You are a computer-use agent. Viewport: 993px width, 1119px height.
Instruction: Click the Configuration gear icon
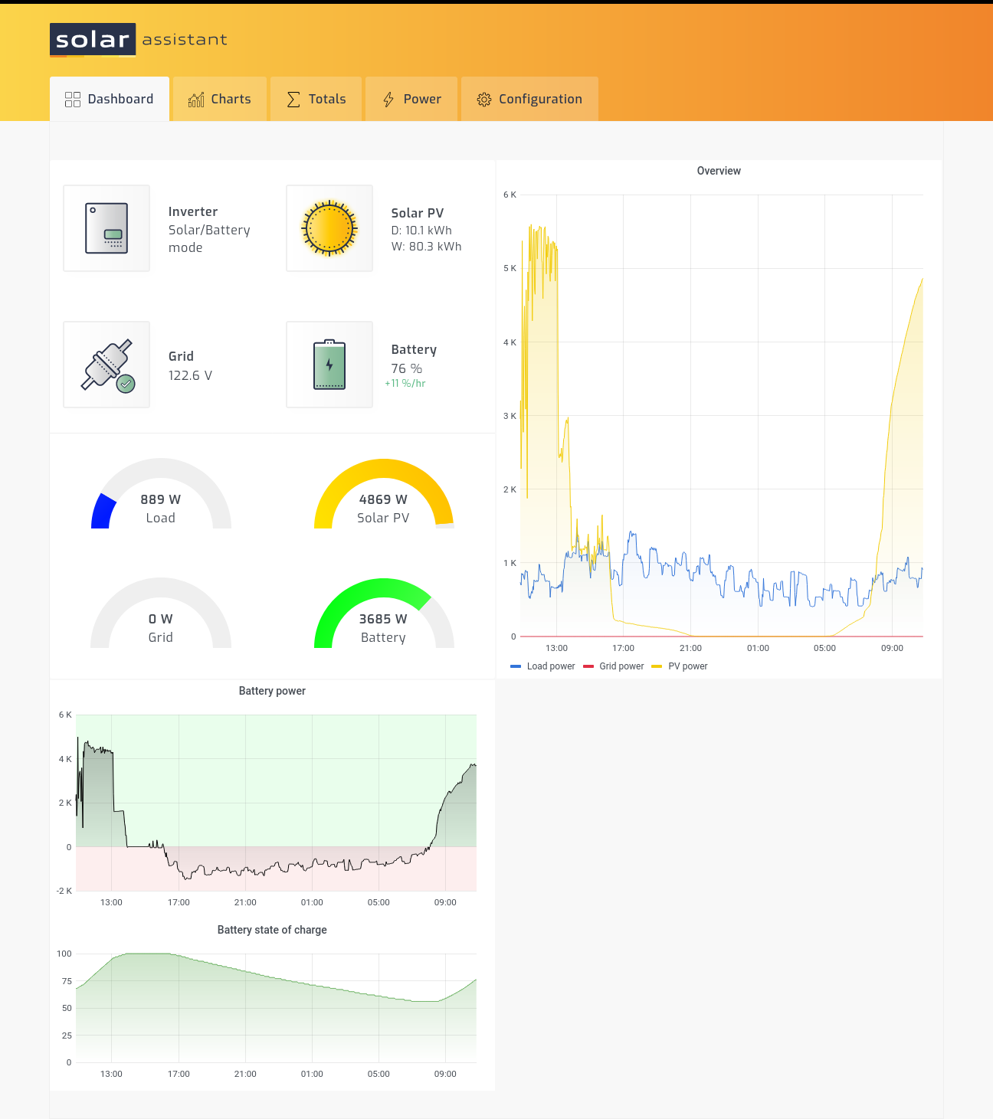tap(484, 100)
